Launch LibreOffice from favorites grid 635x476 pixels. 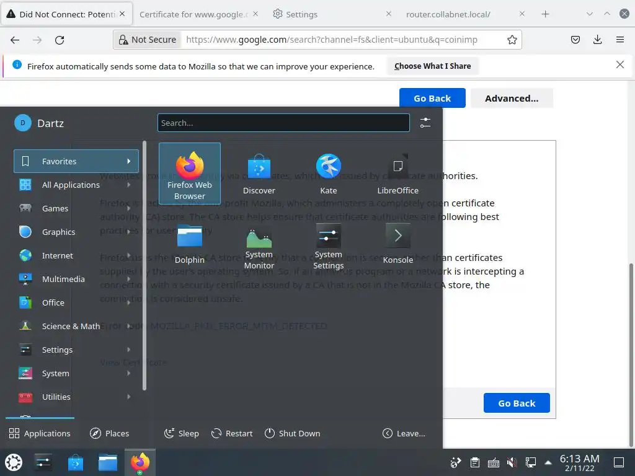(x=397, y=174)
